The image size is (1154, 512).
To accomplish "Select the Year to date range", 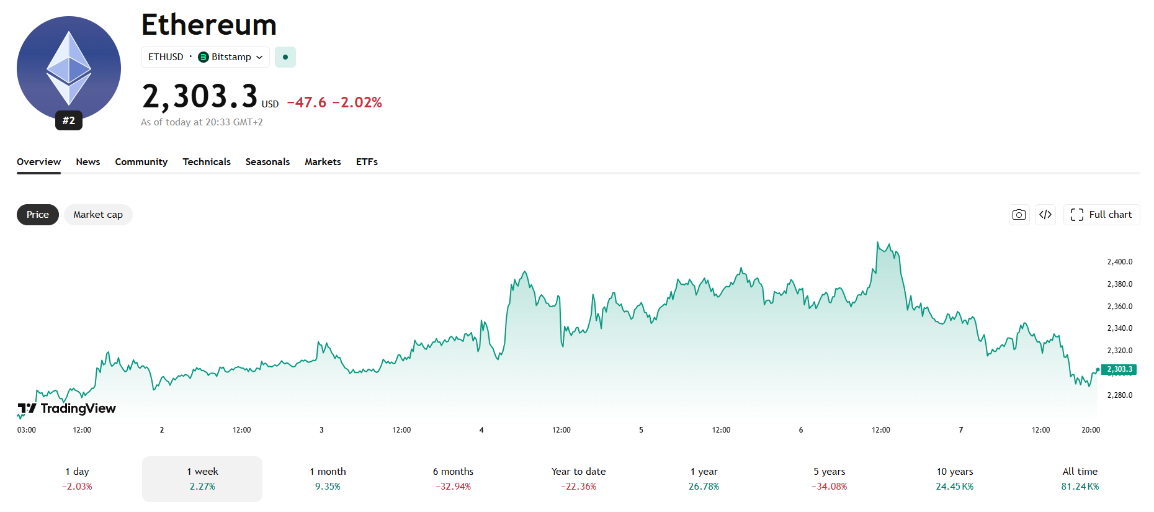I will tap(578, 479).
